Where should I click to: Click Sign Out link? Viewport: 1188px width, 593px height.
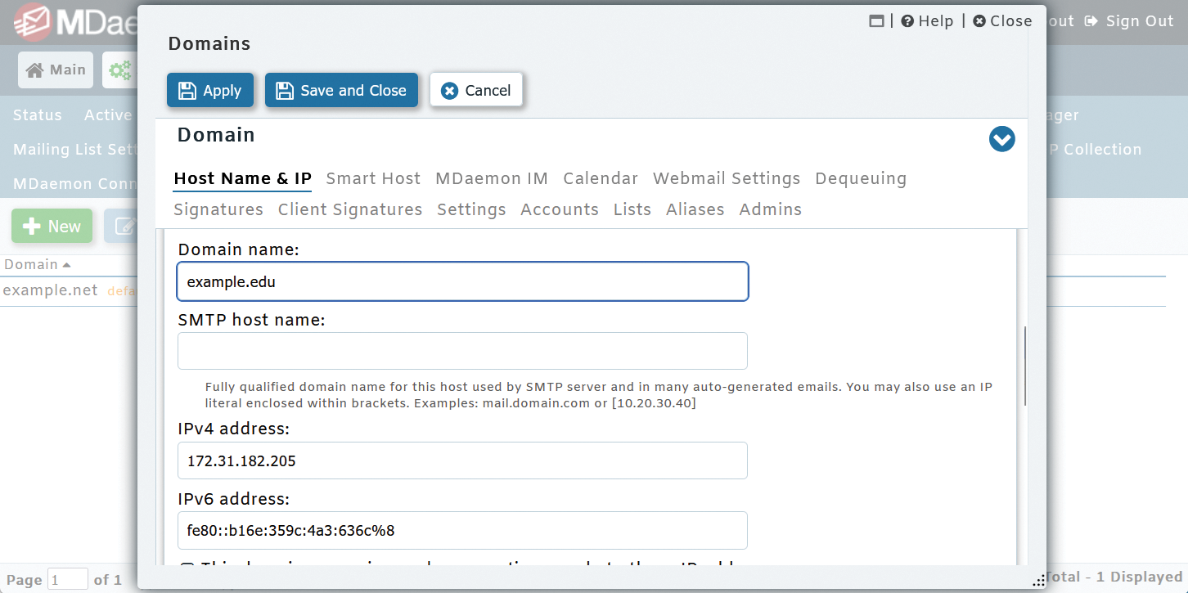click(x=1129, y=21)
